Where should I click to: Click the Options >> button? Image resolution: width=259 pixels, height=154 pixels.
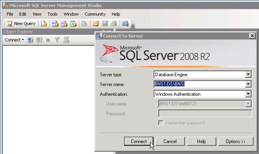pos(236,142)
